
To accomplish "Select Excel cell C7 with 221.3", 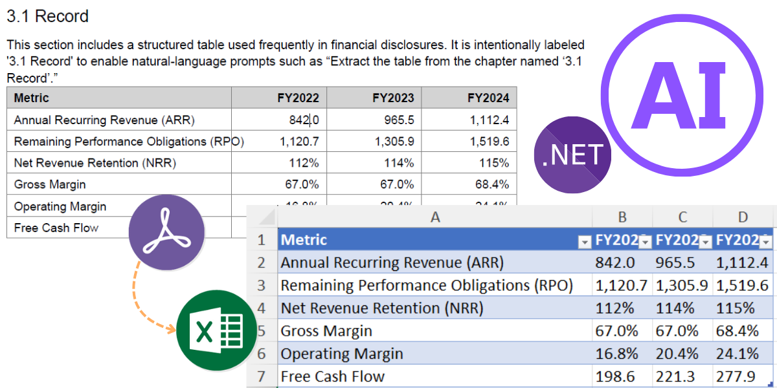I will [x=683, y=376].
